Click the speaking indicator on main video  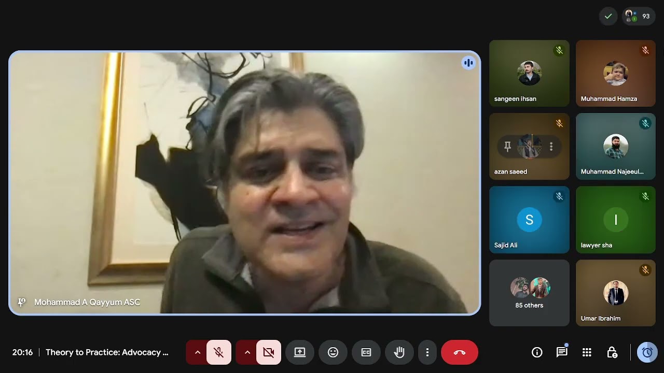(x=468, y=63)
